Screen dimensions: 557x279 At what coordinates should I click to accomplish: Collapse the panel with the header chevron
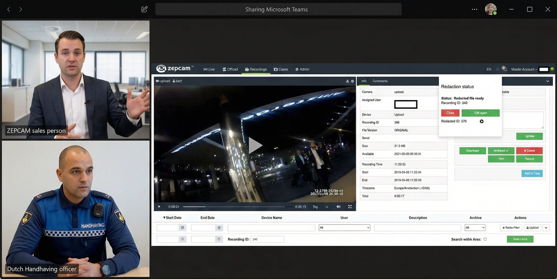click(x=548, y=81)
